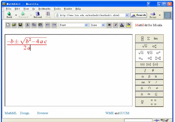Insert the two-by-two matrix template
Viewport: 175px width, 122px height.
[x=154, y=102]
